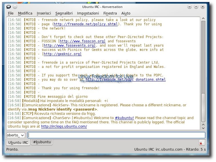Open the www.fossevents.org link
This screenshot has width=216, height=162.
tap(69, 45)
